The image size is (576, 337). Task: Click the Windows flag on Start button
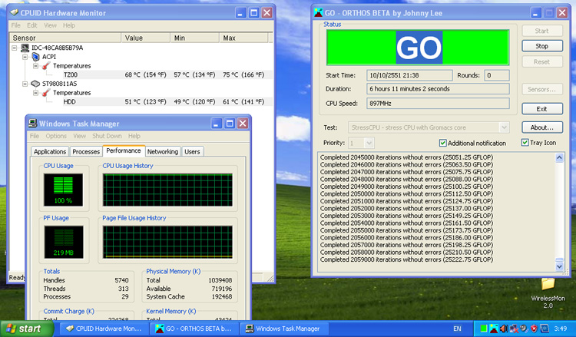(x=11, y=329)
